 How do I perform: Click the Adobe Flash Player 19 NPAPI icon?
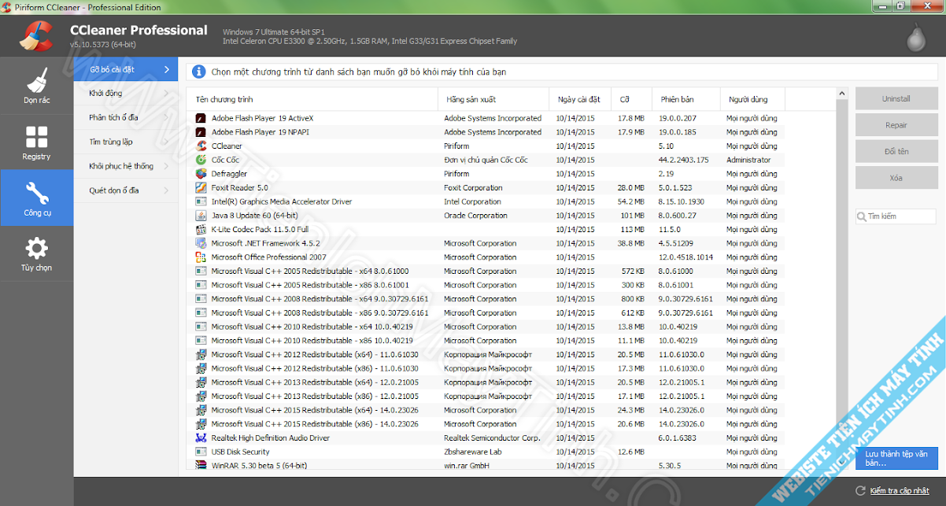[201, 132]
